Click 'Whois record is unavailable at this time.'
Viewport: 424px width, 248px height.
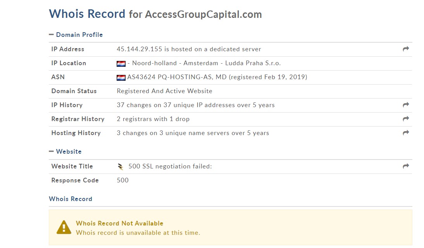tap(138, 232)
